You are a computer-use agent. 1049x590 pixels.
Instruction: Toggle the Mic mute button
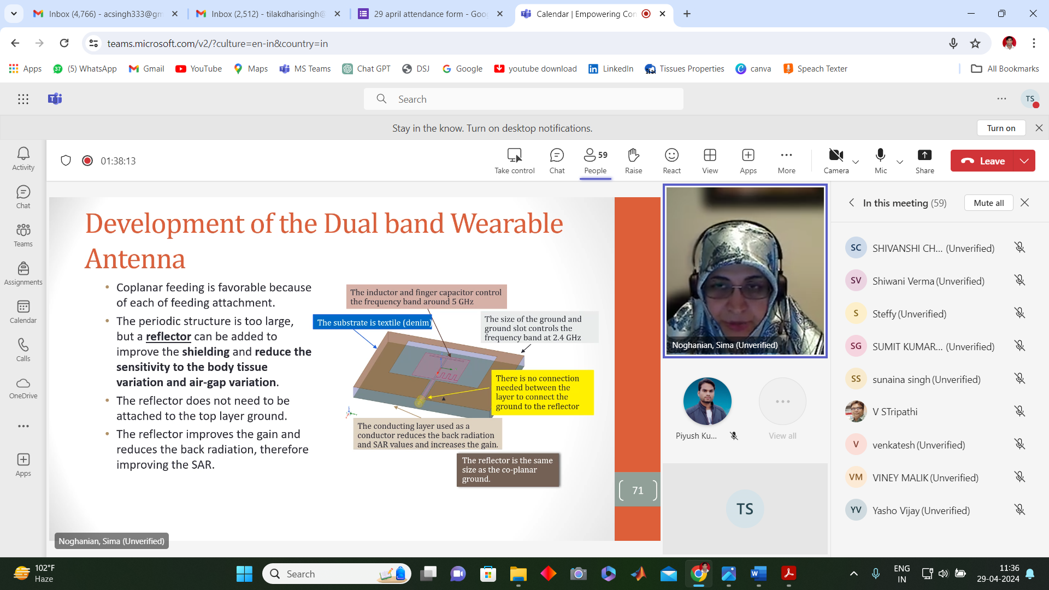click(880, 161)
